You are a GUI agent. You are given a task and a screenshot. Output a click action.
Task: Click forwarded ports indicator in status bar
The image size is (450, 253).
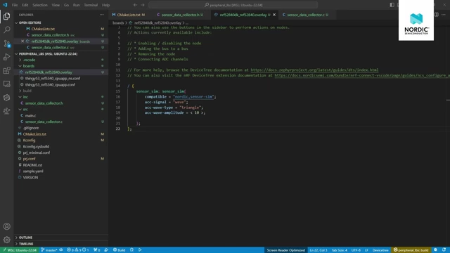[x=97, y=250]
